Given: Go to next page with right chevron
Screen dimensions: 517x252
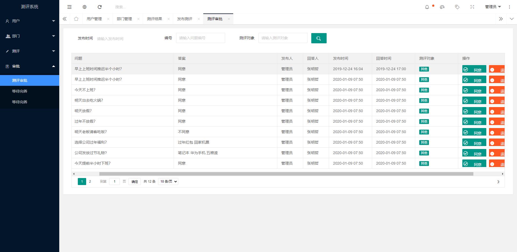Looking at the screenshot, I should click(498, 182).
